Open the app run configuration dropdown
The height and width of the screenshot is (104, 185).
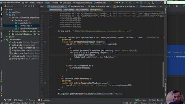pos(116,3)
